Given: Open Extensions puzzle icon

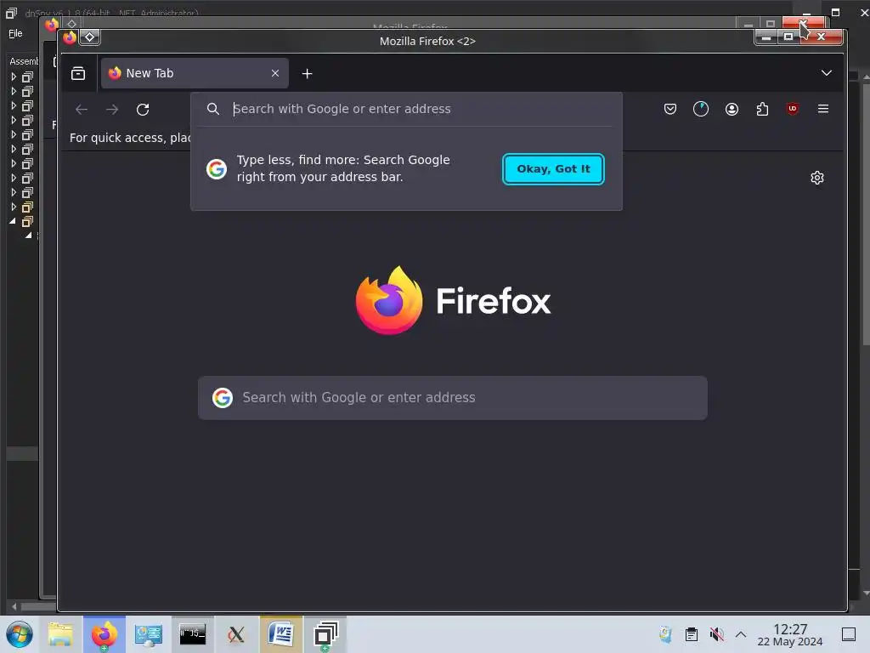Looking at the screenshot, I should pyautogui.click(x=762, y=109).
